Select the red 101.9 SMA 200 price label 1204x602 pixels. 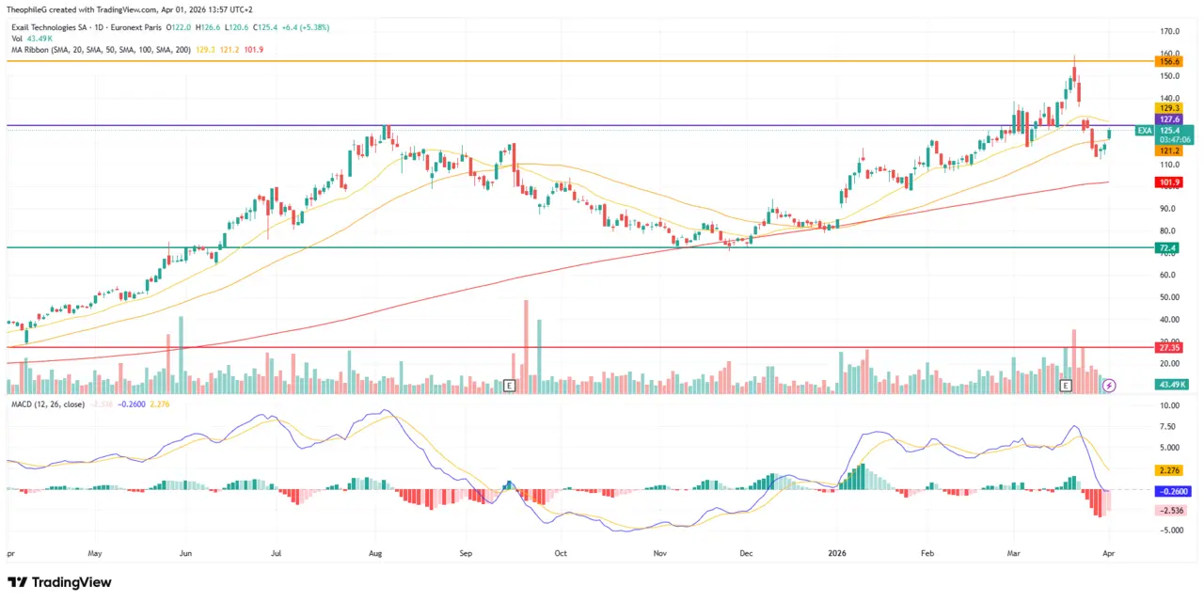tap(1167, 182)
